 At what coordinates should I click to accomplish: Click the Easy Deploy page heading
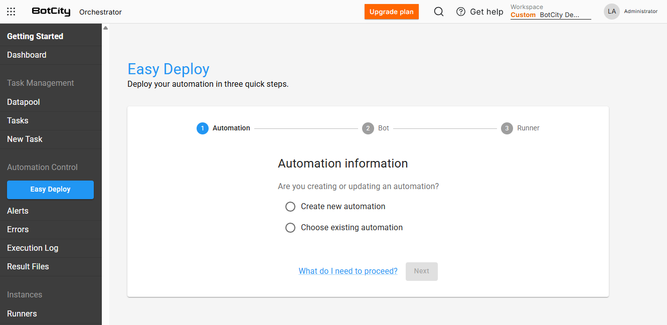[x=169, y=69]
